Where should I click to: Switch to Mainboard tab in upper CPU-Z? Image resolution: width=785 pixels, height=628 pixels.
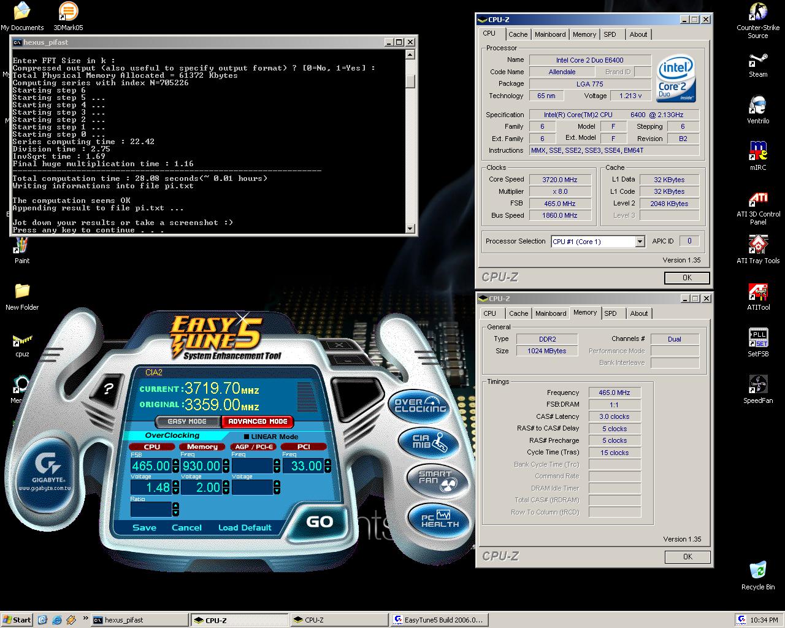point(550,34)
